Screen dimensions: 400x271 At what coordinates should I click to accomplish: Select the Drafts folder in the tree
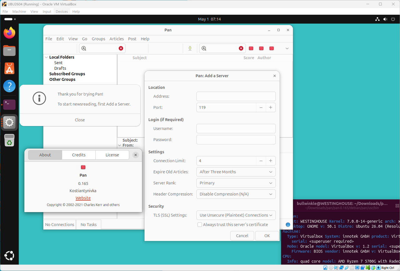(60, 68)
